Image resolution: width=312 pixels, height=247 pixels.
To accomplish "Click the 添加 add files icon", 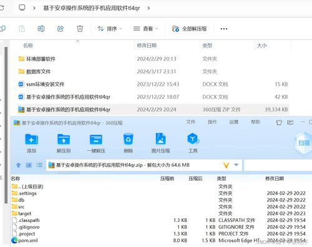I will [31, 143].
